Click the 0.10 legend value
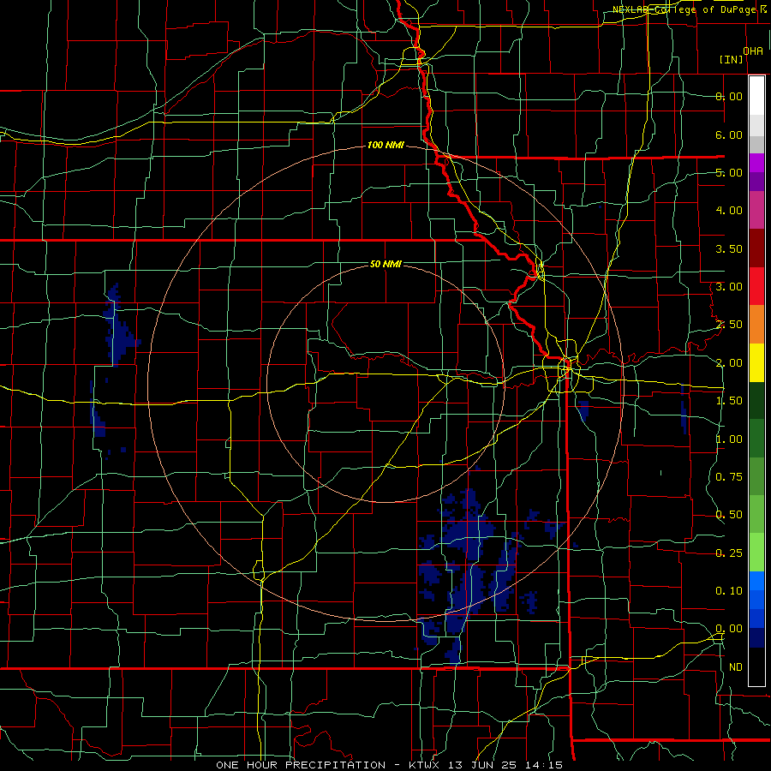The height and width of the screenshot is (771, 771). (x=729, y=591)
